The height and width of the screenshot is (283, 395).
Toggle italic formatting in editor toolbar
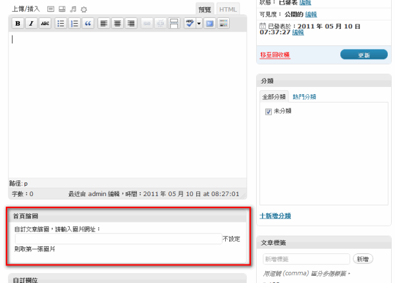tap(31, 24)
